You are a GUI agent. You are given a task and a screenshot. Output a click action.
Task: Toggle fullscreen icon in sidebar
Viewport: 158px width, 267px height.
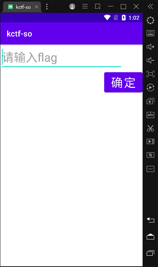(150, 74)
